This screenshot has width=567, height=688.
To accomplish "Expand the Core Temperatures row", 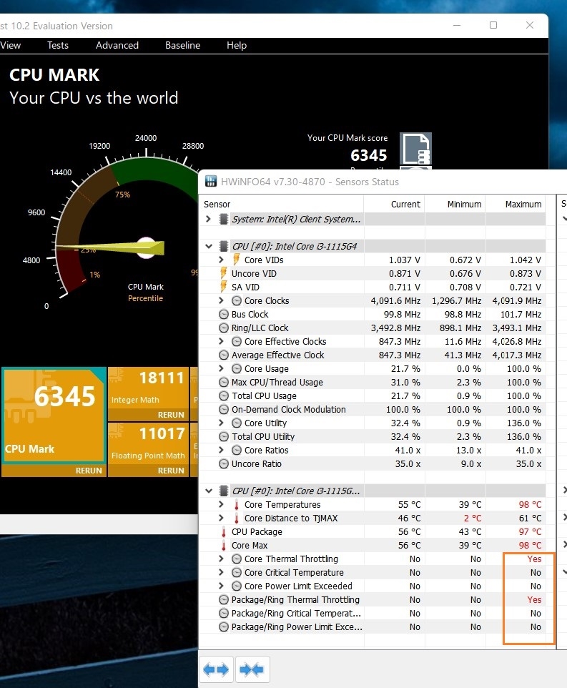I will coord(222,505).
